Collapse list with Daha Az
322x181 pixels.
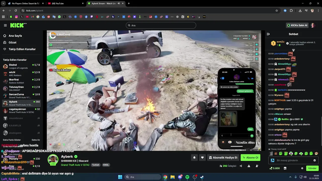click(36, 140)
